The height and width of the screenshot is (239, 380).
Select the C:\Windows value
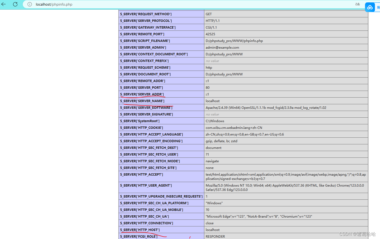click(215, 121)
